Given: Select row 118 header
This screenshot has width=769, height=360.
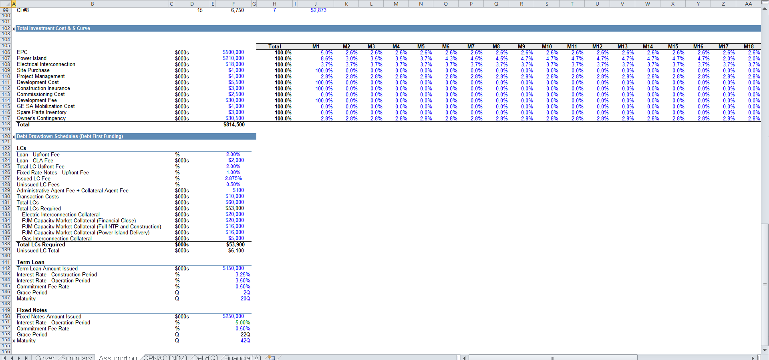Looking at the screenshot, I should click(6, 124).
